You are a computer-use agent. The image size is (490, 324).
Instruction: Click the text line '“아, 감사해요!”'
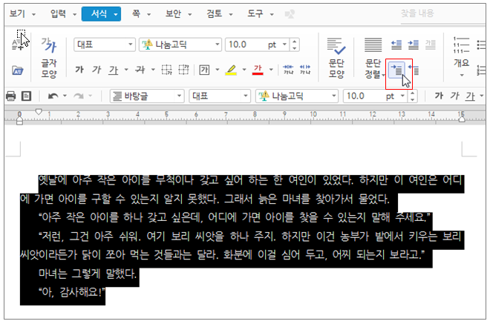[x=71, y=292]
